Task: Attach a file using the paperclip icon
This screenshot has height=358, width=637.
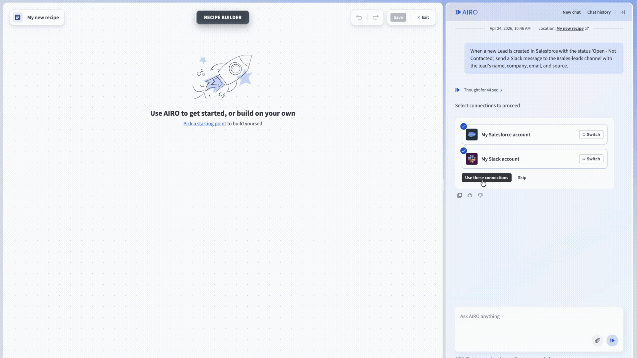Action: coord(597,340)
